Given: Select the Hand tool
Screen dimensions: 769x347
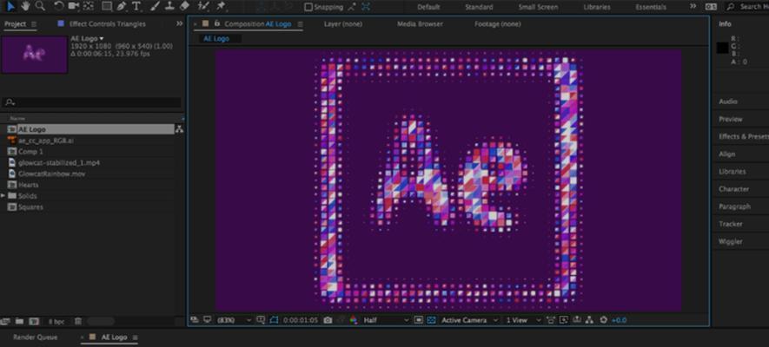Looking at the screenshot, I should [x=25, y=6].
